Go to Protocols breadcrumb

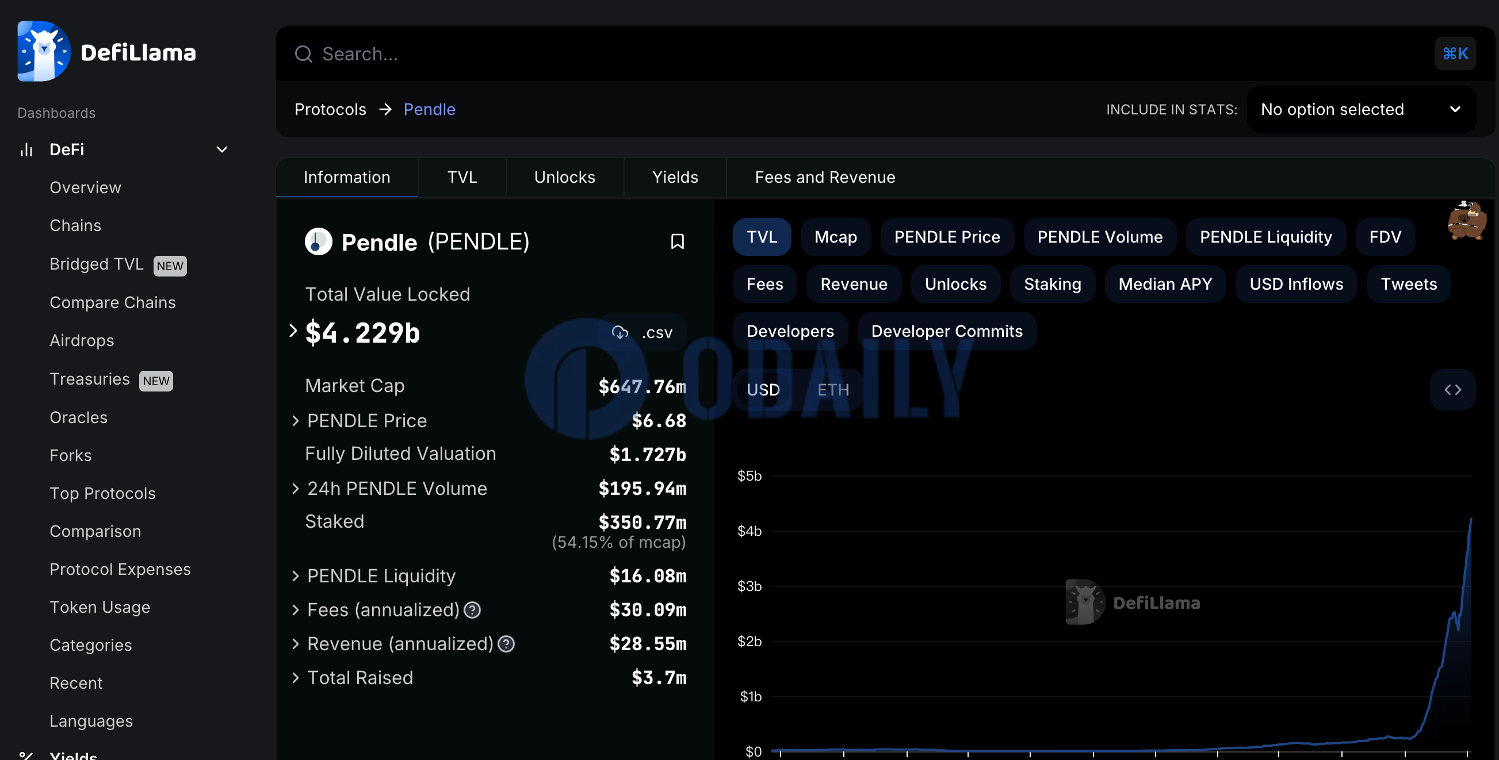330,110
